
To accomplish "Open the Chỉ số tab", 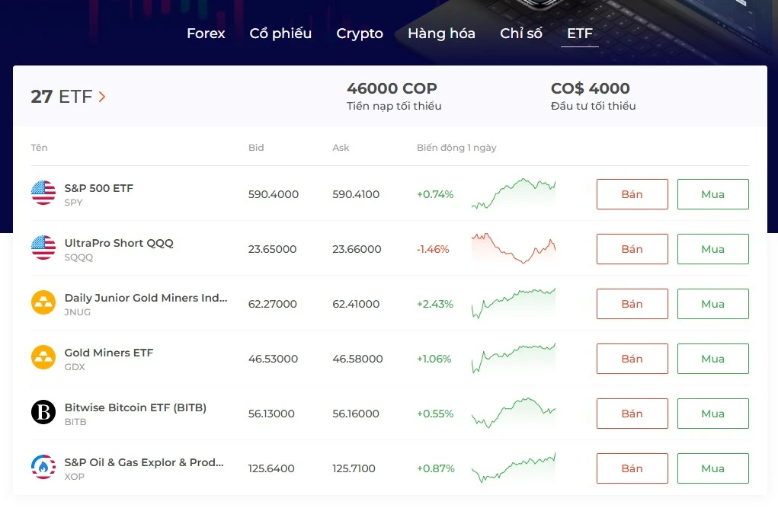I will [521, 34].
